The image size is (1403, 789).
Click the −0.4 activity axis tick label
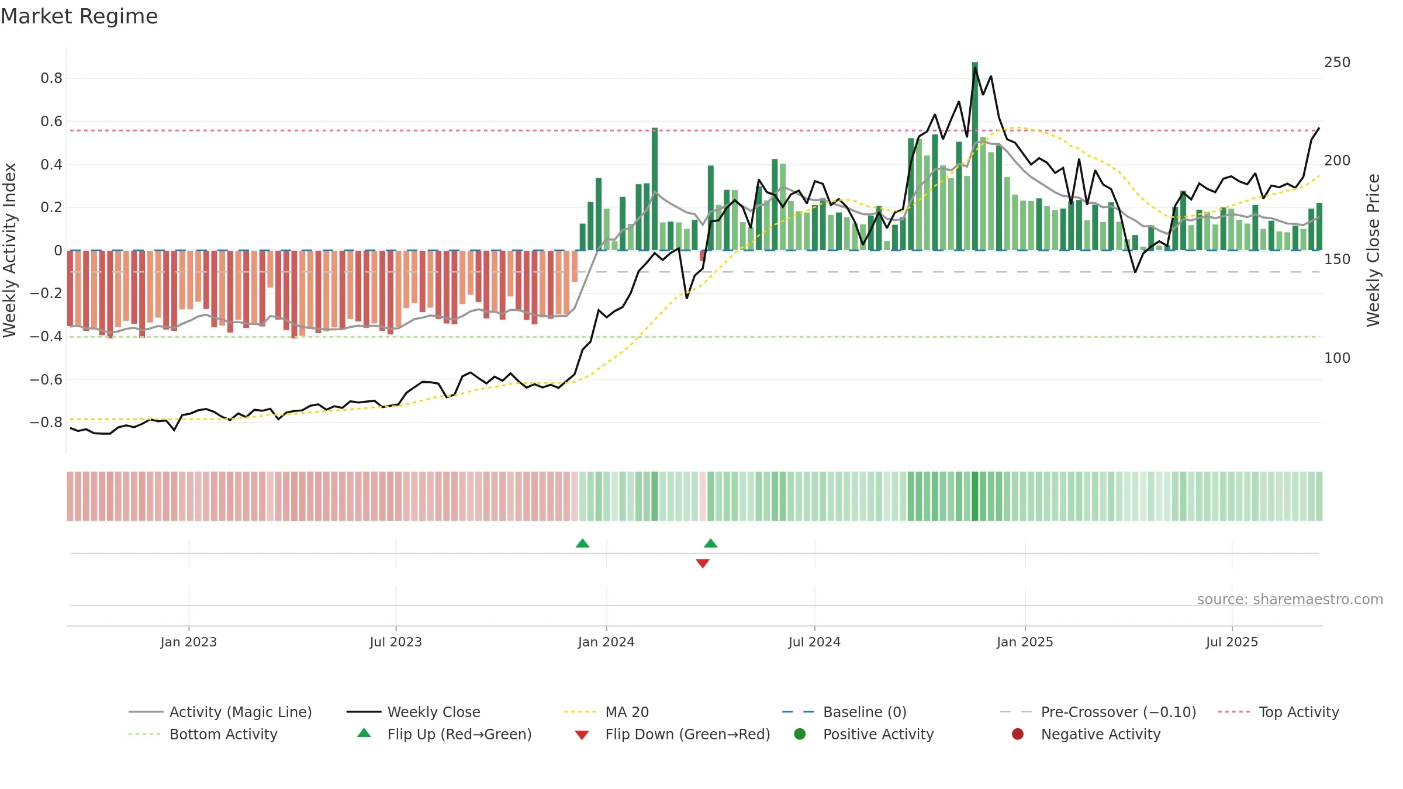tap(46, 336)
